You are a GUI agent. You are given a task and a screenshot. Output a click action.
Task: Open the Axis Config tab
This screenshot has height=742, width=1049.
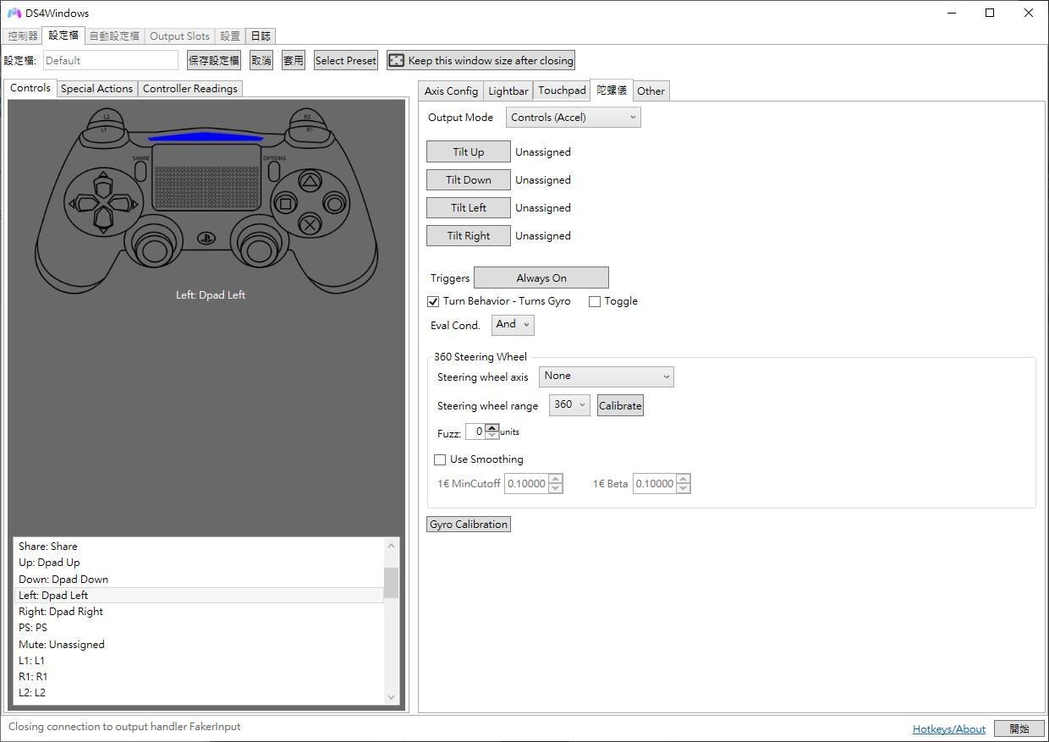451,91
